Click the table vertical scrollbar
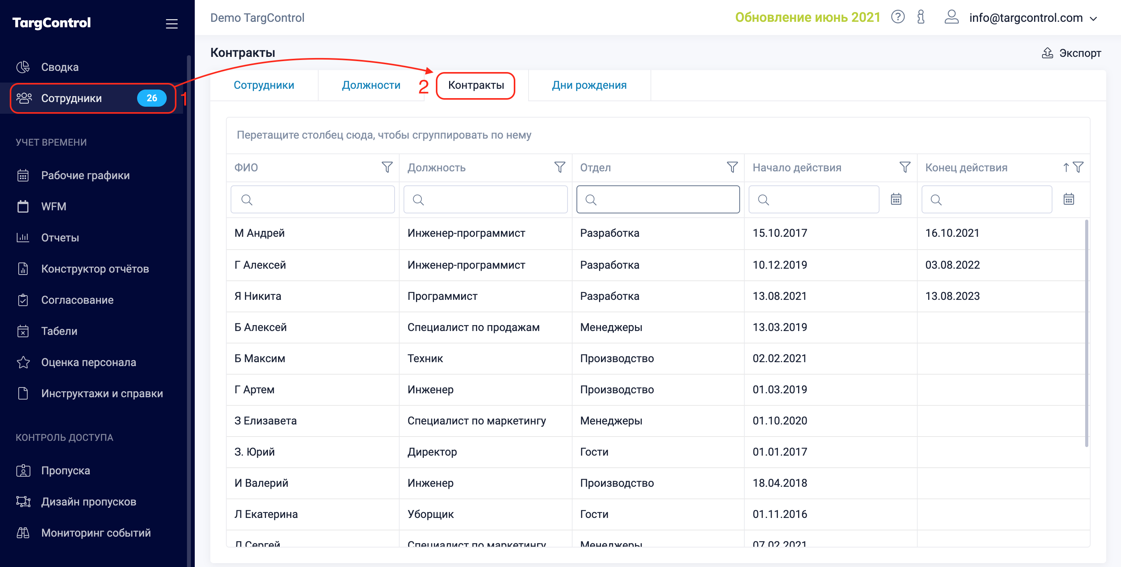Viewport: 1121px width, 567px height. click(x=1087, y=333)
